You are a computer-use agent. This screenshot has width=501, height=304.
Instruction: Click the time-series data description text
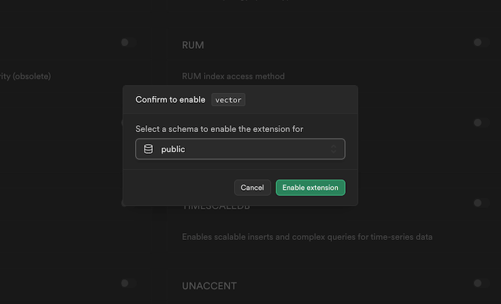click(x=307, y=237)
